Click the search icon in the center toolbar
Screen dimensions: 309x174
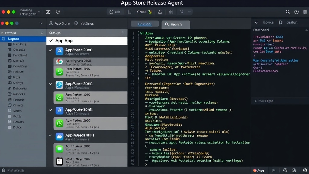(181, 12)
